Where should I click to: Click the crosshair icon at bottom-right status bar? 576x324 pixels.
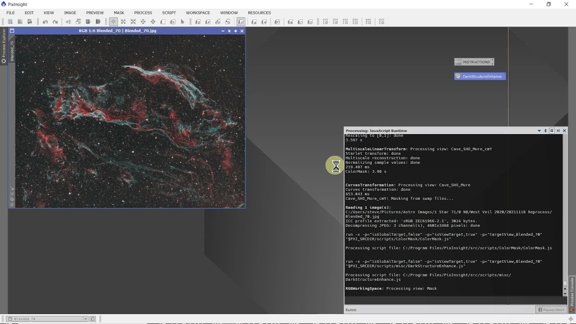[x=571, y=319]
